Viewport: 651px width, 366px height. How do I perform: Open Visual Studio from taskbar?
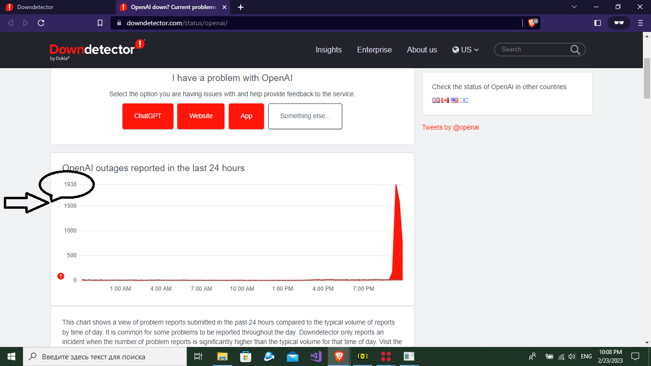point(316,356)
